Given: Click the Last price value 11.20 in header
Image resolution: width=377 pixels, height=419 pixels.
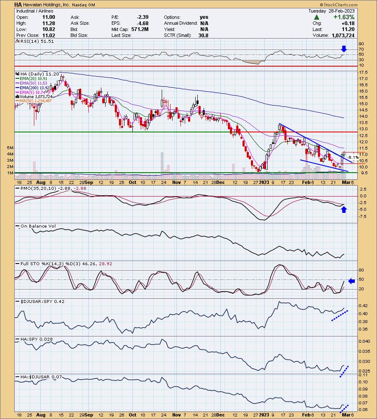Looking at the screenshot, I should click(348, 29).
